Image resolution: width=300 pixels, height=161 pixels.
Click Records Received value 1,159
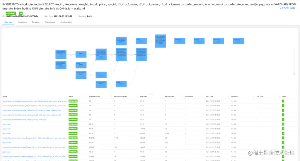tap(116, 138)
